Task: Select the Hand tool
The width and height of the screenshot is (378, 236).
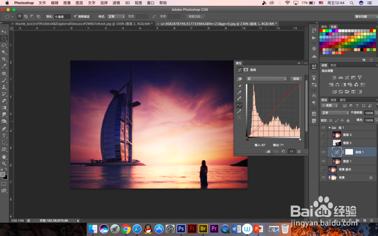Action: [x=4, y=157]
